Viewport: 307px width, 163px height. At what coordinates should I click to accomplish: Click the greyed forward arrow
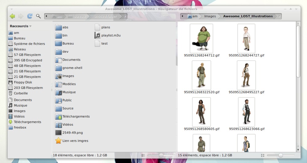(21, 16)
